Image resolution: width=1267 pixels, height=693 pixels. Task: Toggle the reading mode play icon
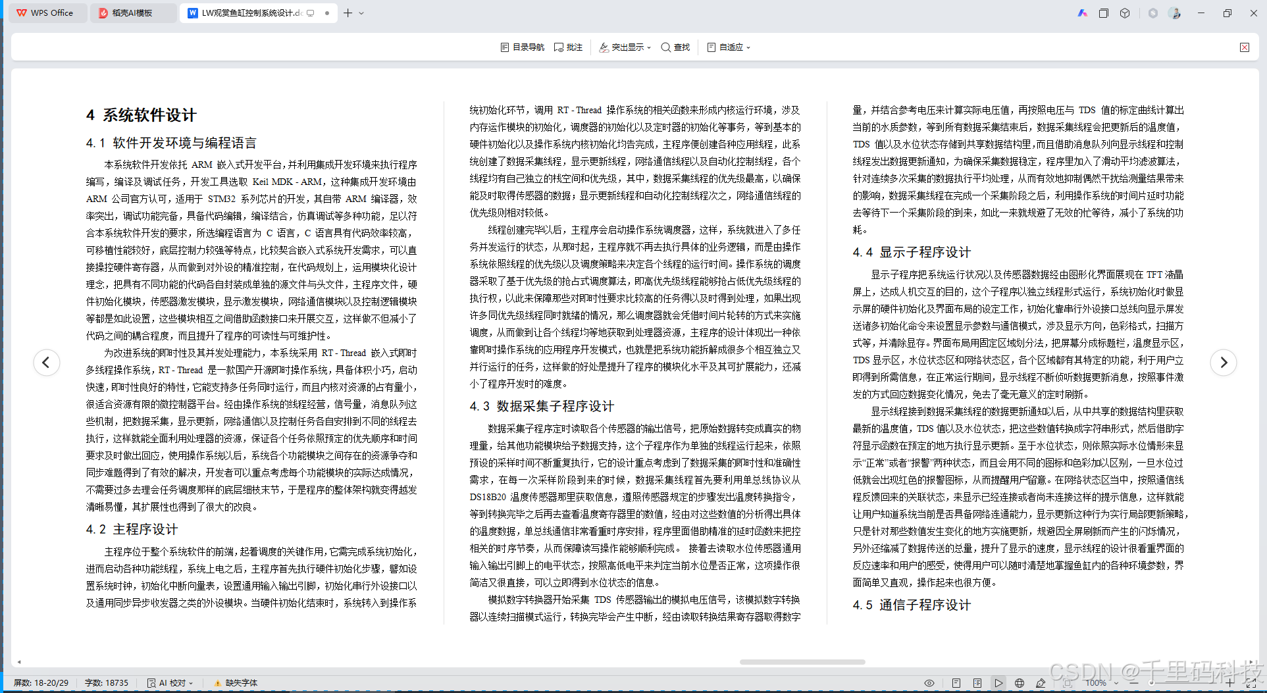click(998, 683)
